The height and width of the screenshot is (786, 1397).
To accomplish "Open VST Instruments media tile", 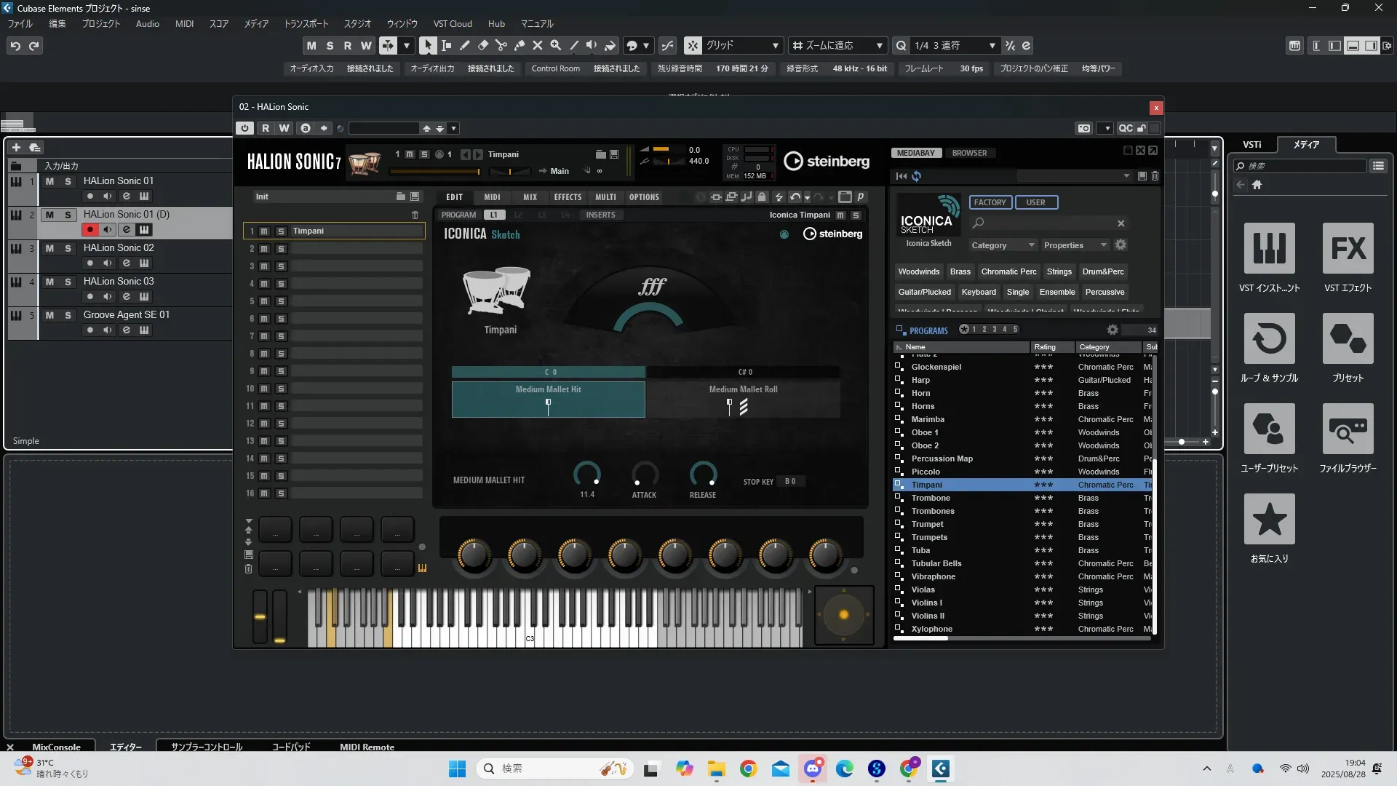I will tap(1269, 249).
